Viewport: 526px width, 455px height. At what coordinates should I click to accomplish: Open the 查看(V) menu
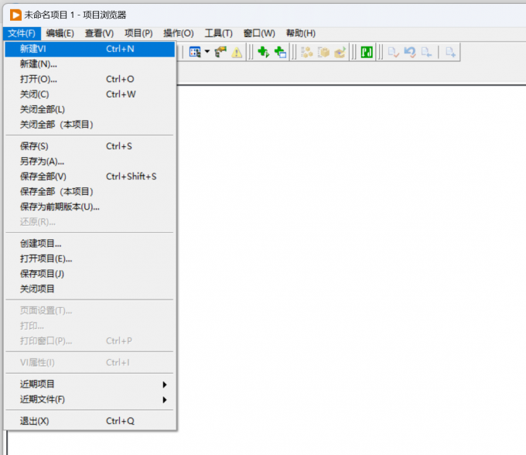pyautogui.click(x=99, y=33)
